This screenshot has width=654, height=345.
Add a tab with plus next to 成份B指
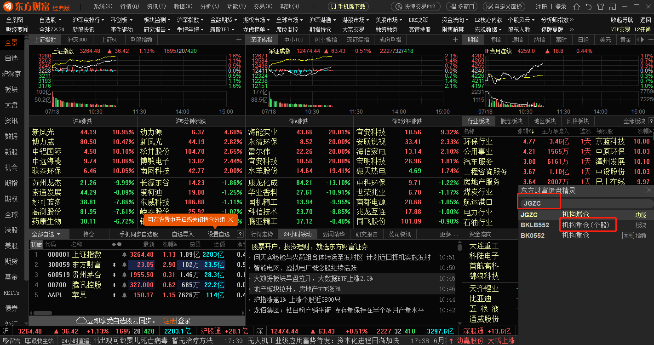pyautogui.click(x=456, y=40)
